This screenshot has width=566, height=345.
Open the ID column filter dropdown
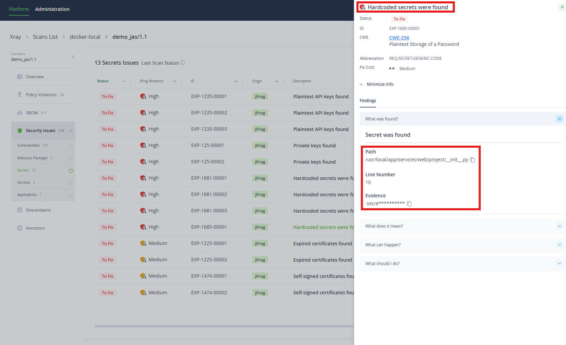[x=236, y=81]
